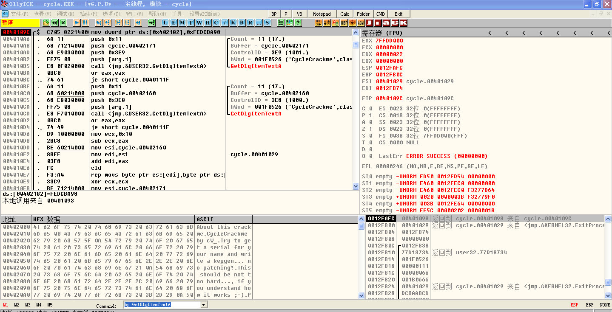Switch to memory dump M4
Viewport: 612px width, 312px height.
39,305
